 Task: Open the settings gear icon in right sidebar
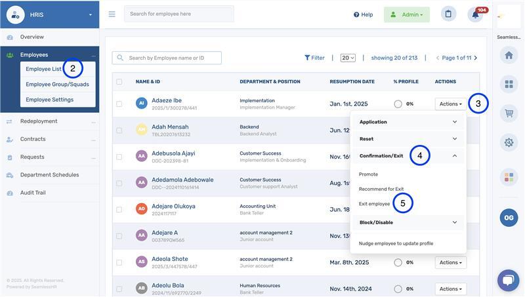tap(509, 142)
